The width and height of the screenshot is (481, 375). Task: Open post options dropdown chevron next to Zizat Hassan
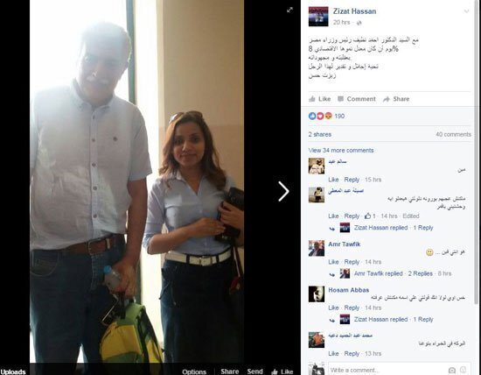(466, 11)
